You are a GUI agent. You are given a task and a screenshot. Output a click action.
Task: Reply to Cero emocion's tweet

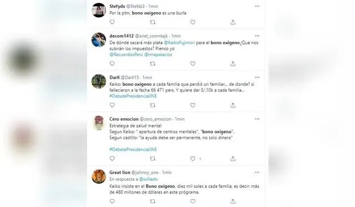click(112, 159)
